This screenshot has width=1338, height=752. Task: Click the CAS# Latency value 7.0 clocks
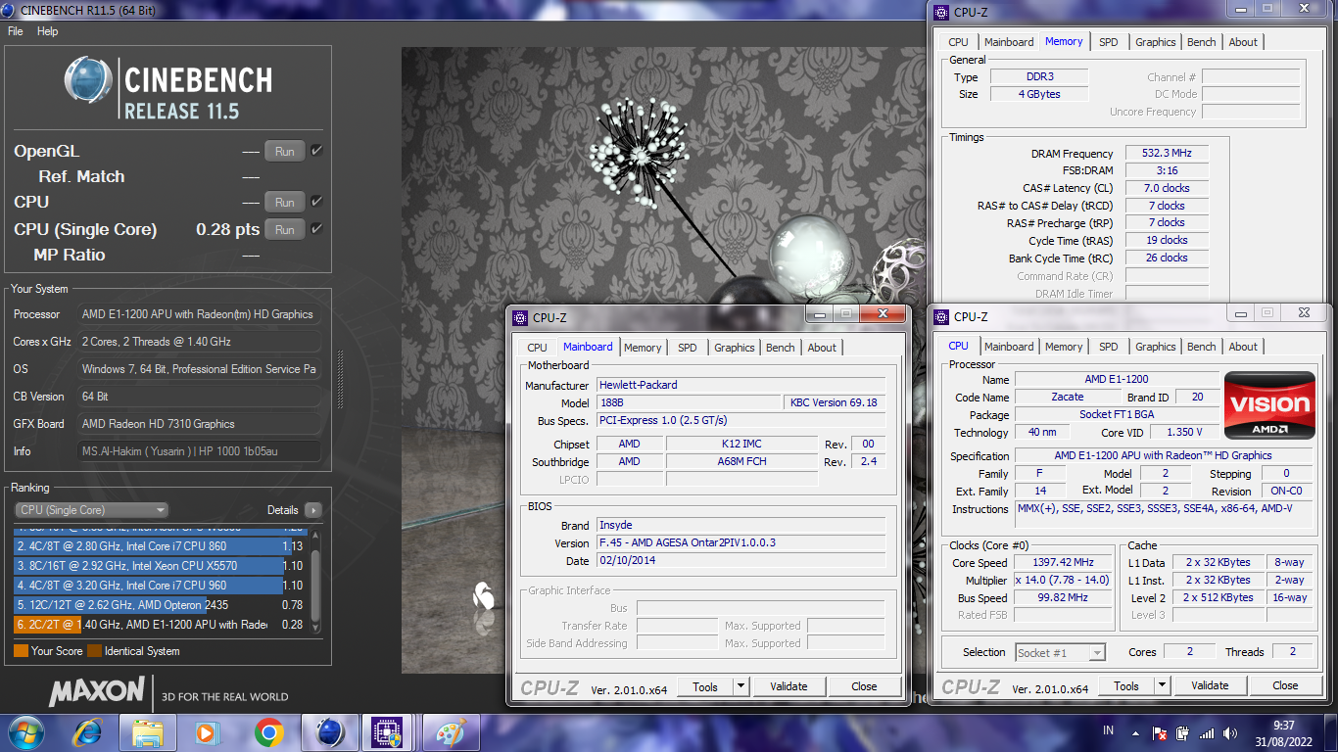(x=1166, y=188)
